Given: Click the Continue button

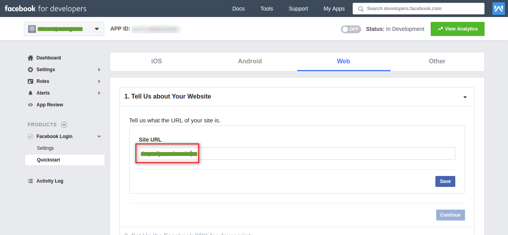Looking at the screenshot, I should 450,215.
